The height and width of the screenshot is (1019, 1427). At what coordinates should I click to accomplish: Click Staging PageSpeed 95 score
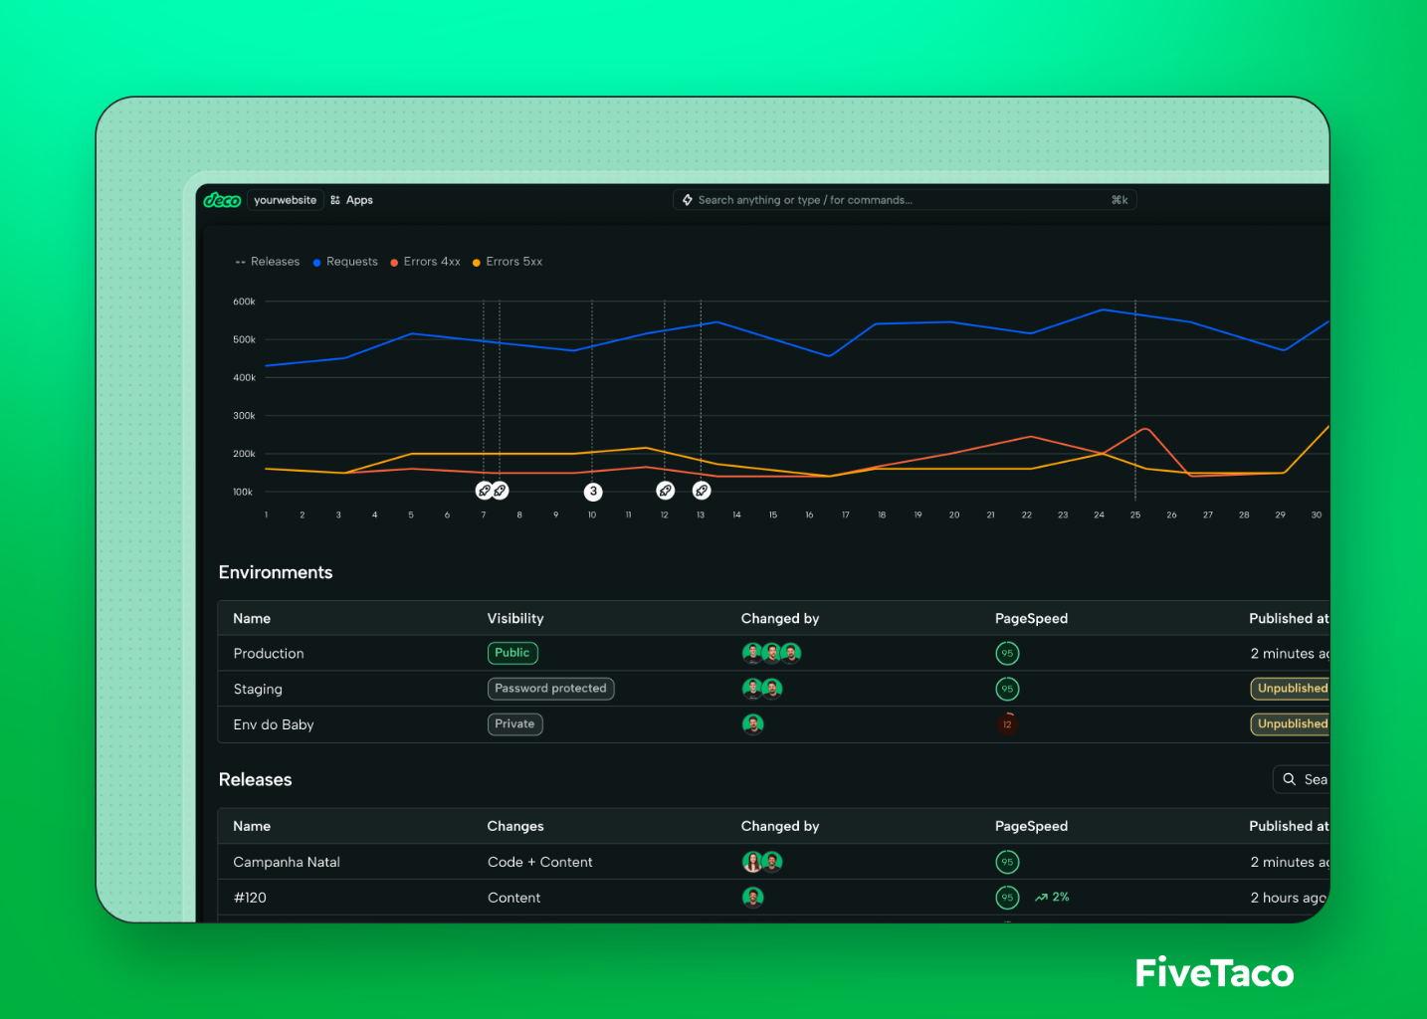coord(1007,689)
